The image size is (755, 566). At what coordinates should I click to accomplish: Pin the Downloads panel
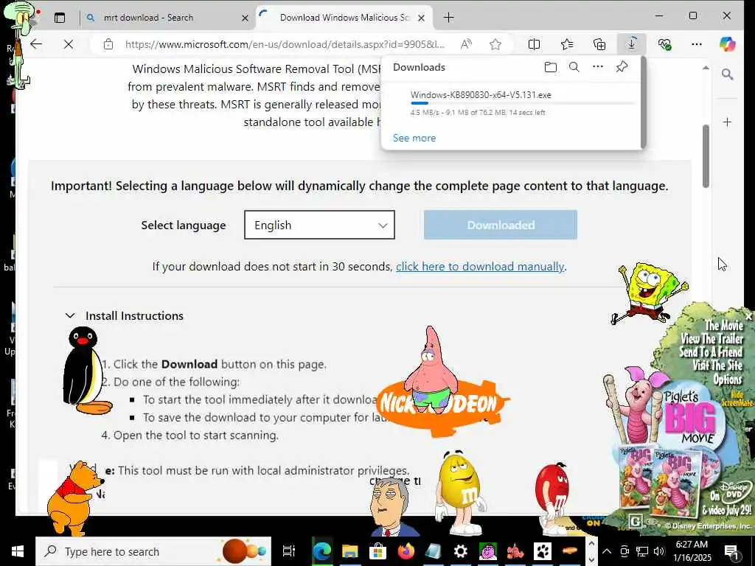pos(622,67)
